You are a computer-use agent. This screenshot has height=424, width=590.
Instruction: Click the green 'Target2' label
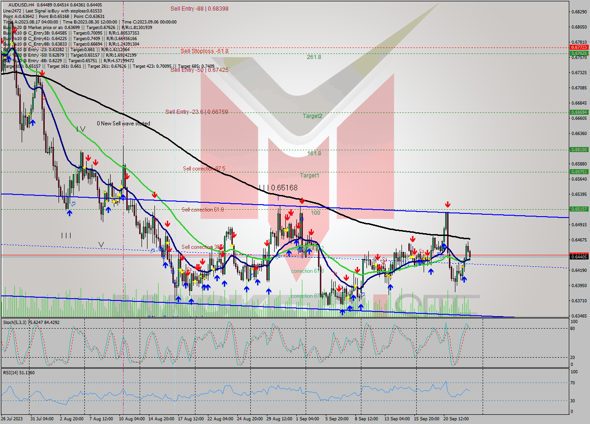(x=312, y=116)
